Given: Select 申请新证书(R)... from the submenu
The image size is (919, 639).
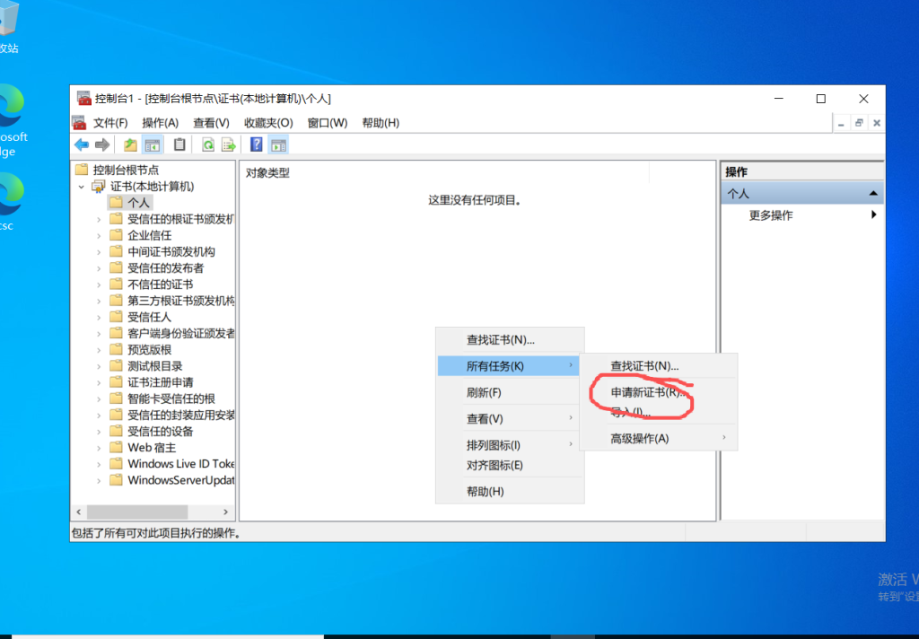Looking at the screenshot, I should pos(648,392).
